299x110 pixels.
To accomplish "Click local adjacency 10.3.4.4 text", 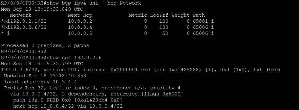I will coord(40,82).
